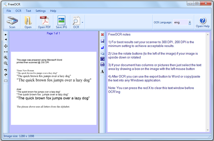
Task: Click the RTF export icon below Word
Action: tap(102, 64)
